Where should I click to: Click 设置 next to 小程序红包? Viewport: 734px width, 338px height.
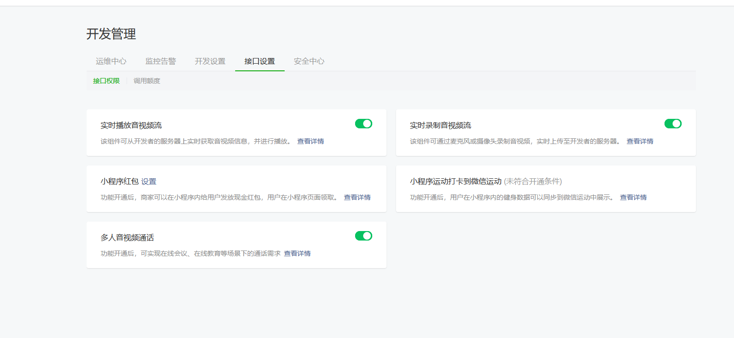(149, 182)
